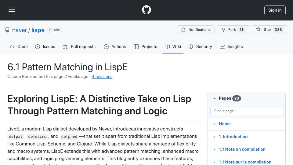The width and height of the screenshot is (293, 165).
Task: Click the Pages count badge 93
Action: (x=237, y=98)
